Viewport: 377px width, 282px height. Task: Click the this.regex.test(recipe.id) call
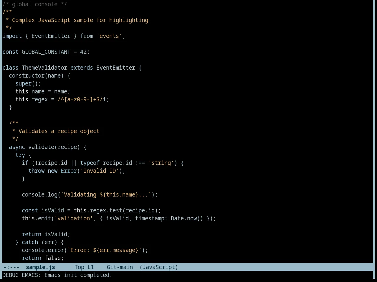(116, 211)
